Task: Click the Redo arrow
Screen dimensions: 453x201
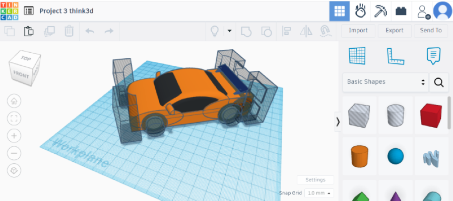Action: click(109, 31)
